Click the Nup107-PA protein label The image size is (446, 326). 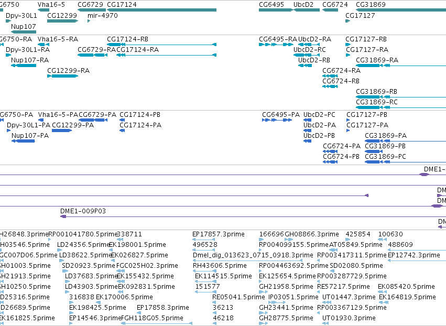30,136
